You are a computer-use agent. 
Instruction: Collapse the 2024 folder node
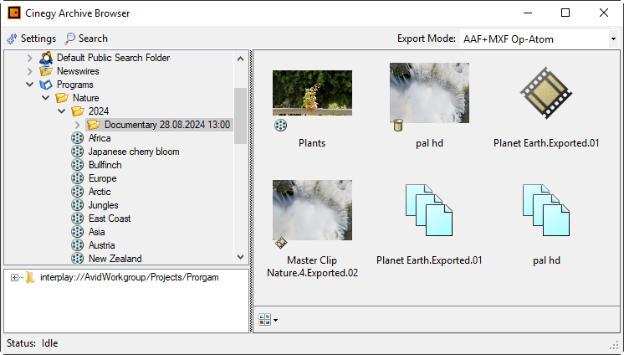[x=62, y=111]
